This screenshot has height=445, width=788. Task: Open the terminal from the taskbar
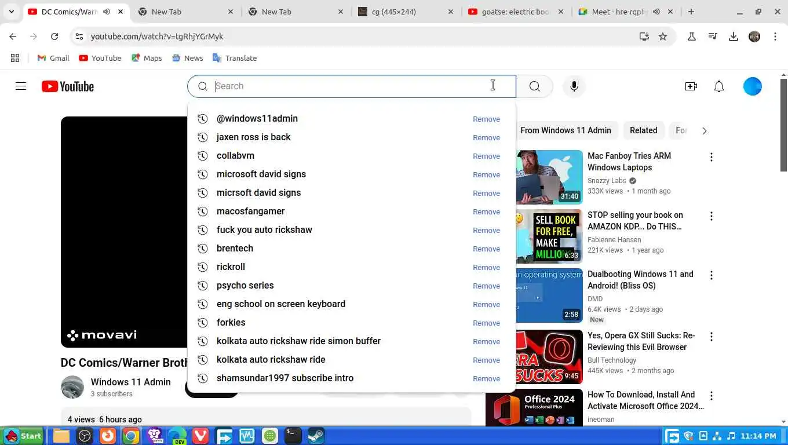click(293, 436)
